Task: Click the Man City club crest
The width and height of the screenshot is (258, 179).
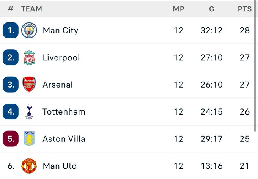Action: [x=29, y=30]
